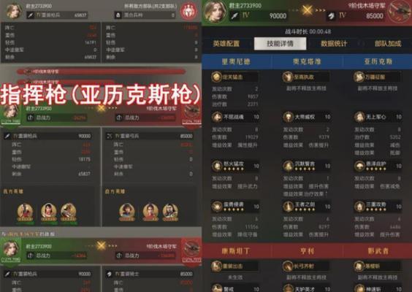Click the first 9阶伐木场守军 red bar
The image size is (412, 292).
coord(102,71)
